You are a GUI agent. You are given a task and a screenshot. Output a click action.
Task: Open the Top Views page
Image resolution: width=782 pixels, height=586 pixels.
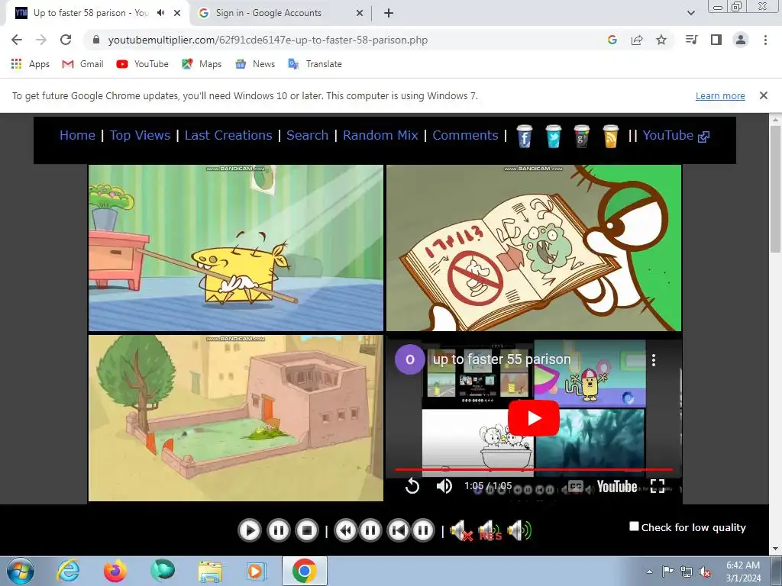(141, 135)
